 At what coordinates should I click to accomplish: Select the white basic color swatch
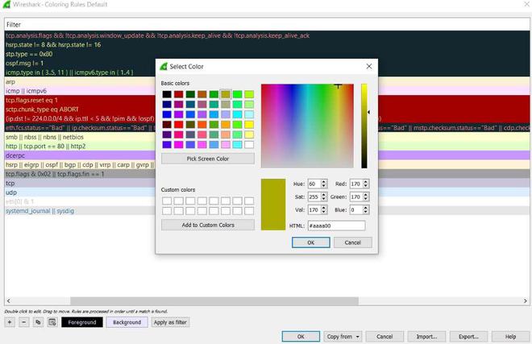[249, 145]
